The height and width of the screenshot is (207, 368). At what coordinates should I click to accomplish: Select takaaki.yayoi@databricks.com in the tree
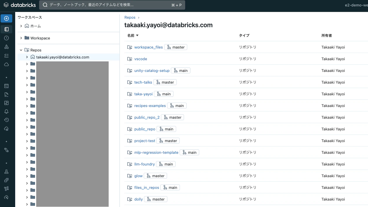pyautogui.click(x=63, y=57)
